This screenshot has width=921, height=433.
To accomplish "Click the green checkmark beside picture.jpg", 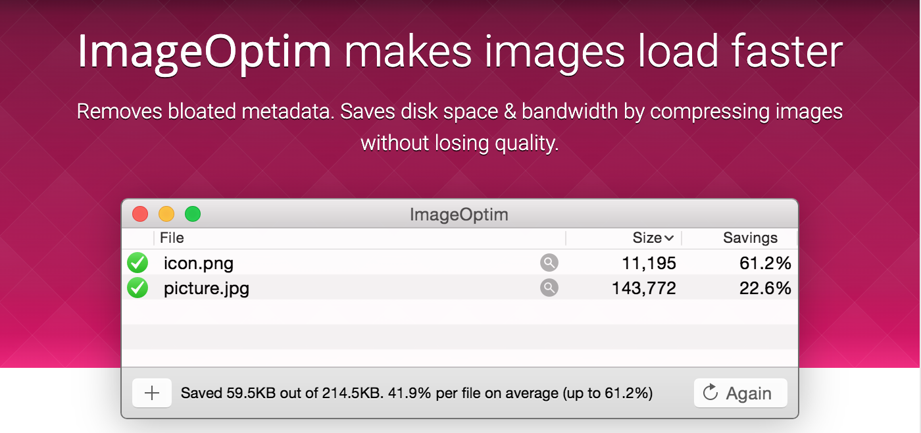I will (137, 288).
